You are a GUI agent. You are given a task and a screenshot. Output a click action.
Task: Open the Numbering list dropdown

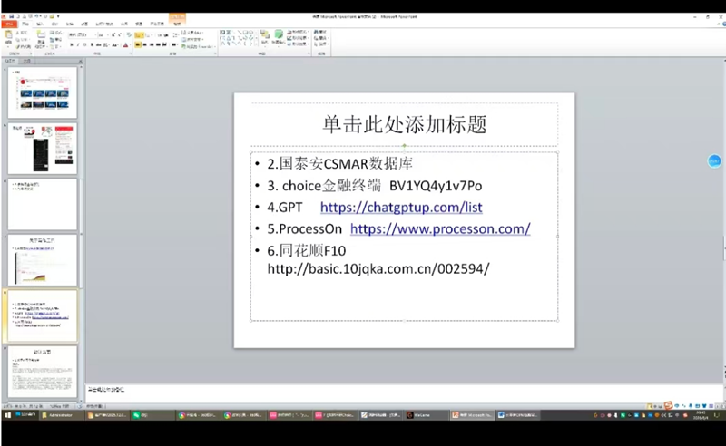[152, 34]
